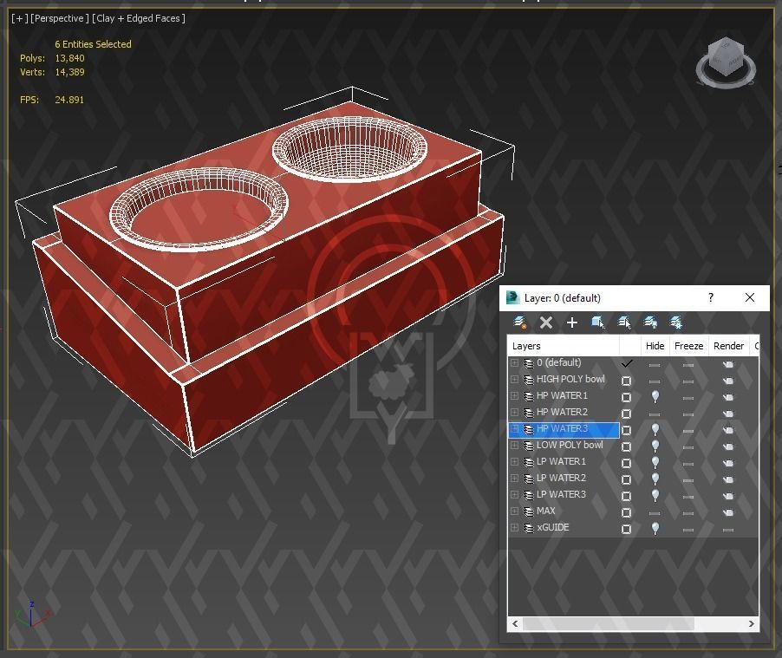The image size is (782, 658).
Task: Create a new layer from the selection
Action: click(519, 322)
